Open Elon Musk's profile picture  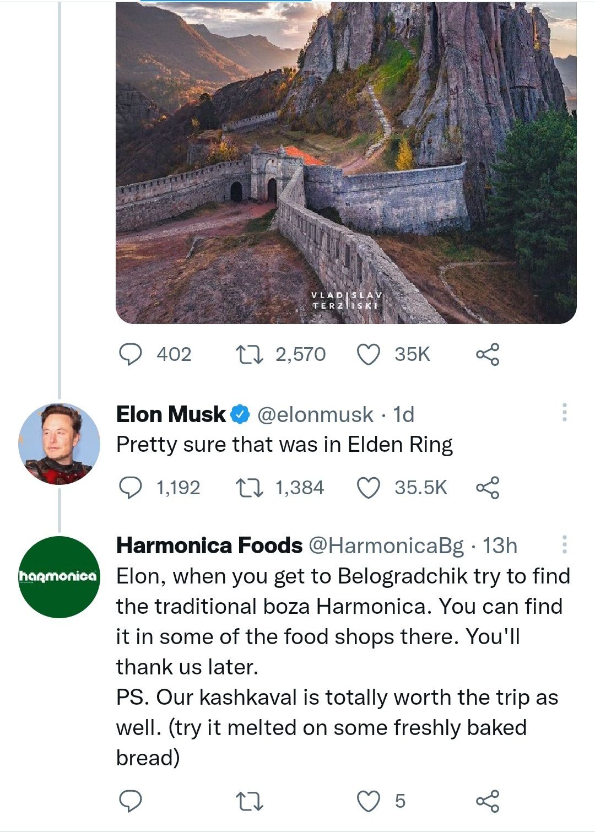pos(59,444)
